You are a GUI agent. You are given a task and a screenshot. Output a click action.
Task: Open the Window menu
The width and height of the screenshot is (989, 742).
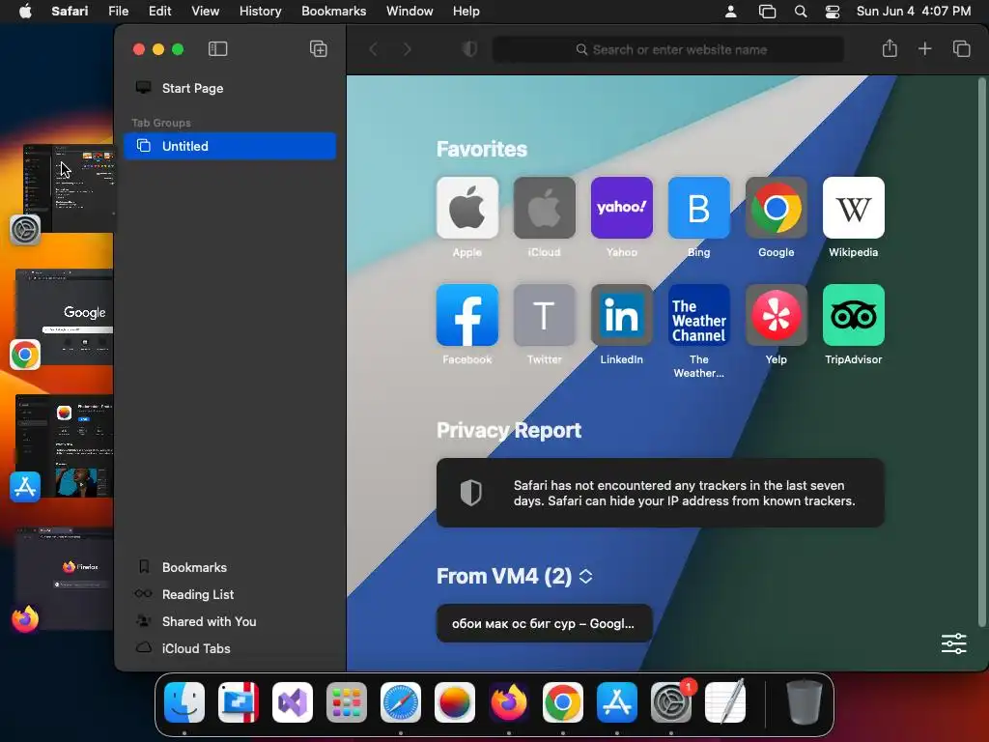pyautogui.click(x=410, y=12)
